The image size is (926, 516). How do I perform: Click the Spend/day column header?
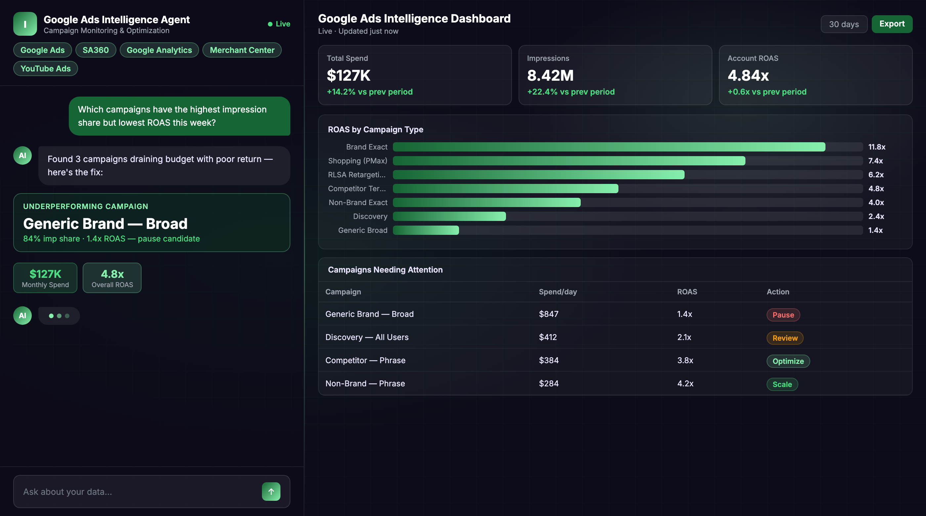558,292
